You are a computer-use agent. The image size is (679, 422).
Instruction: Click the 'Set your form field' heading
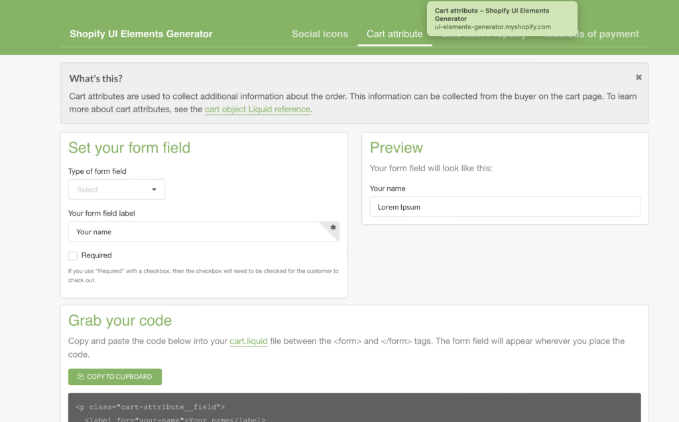tap(129, 148)
